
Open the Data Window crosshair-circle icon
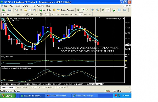(21, 10)
